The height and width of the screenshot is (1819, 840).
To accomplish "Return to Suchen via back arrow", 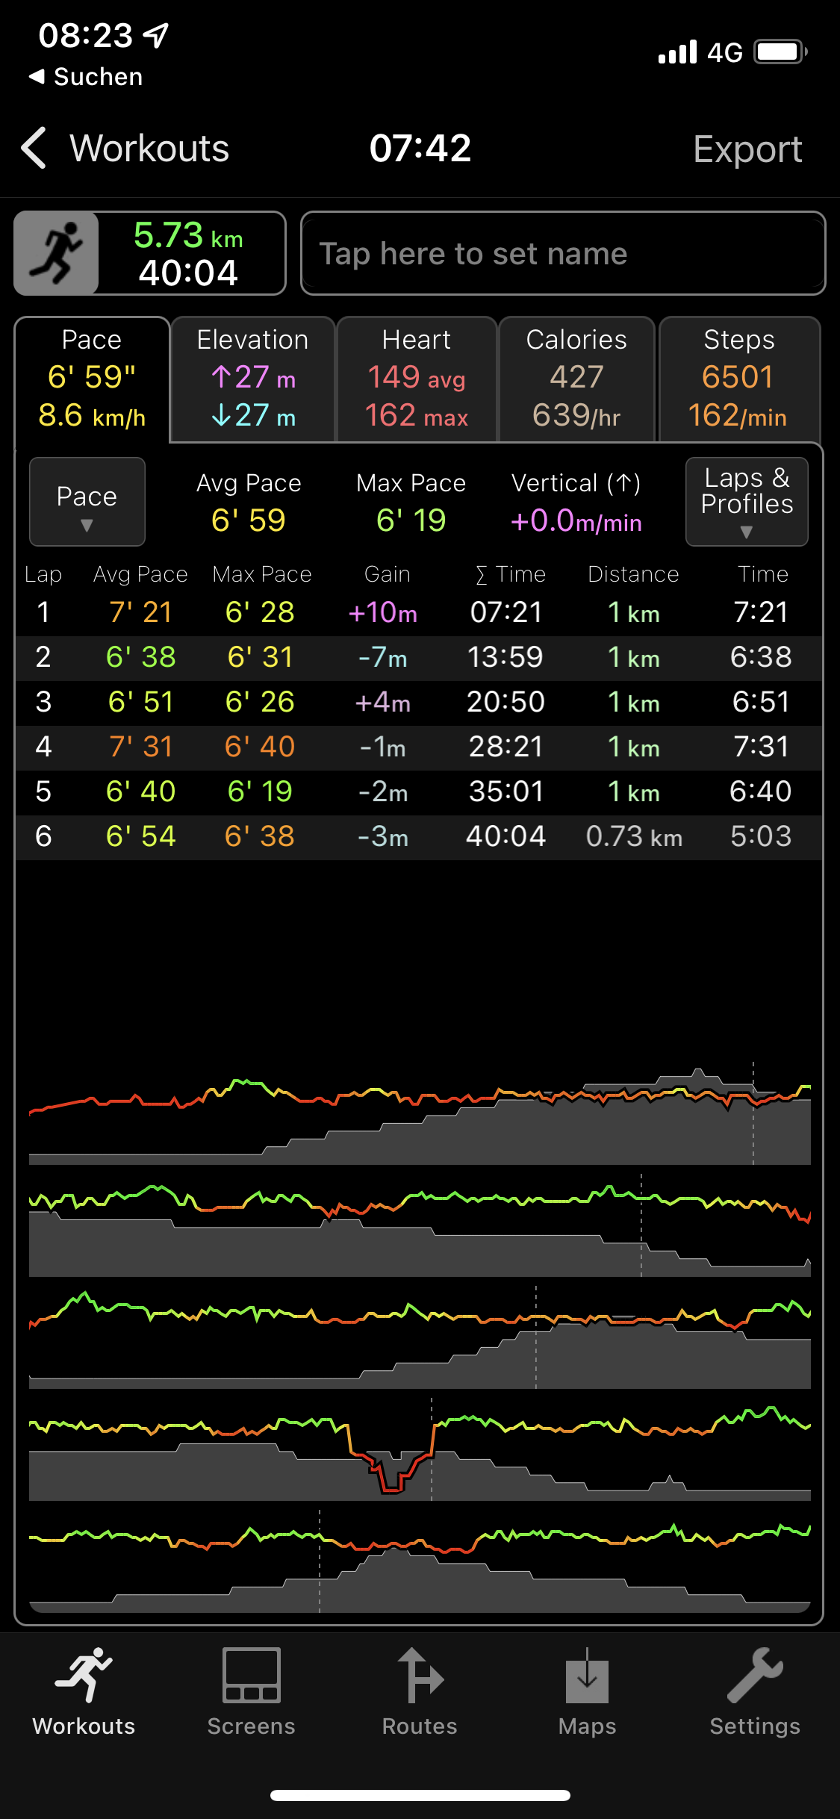I will point(36,76).
